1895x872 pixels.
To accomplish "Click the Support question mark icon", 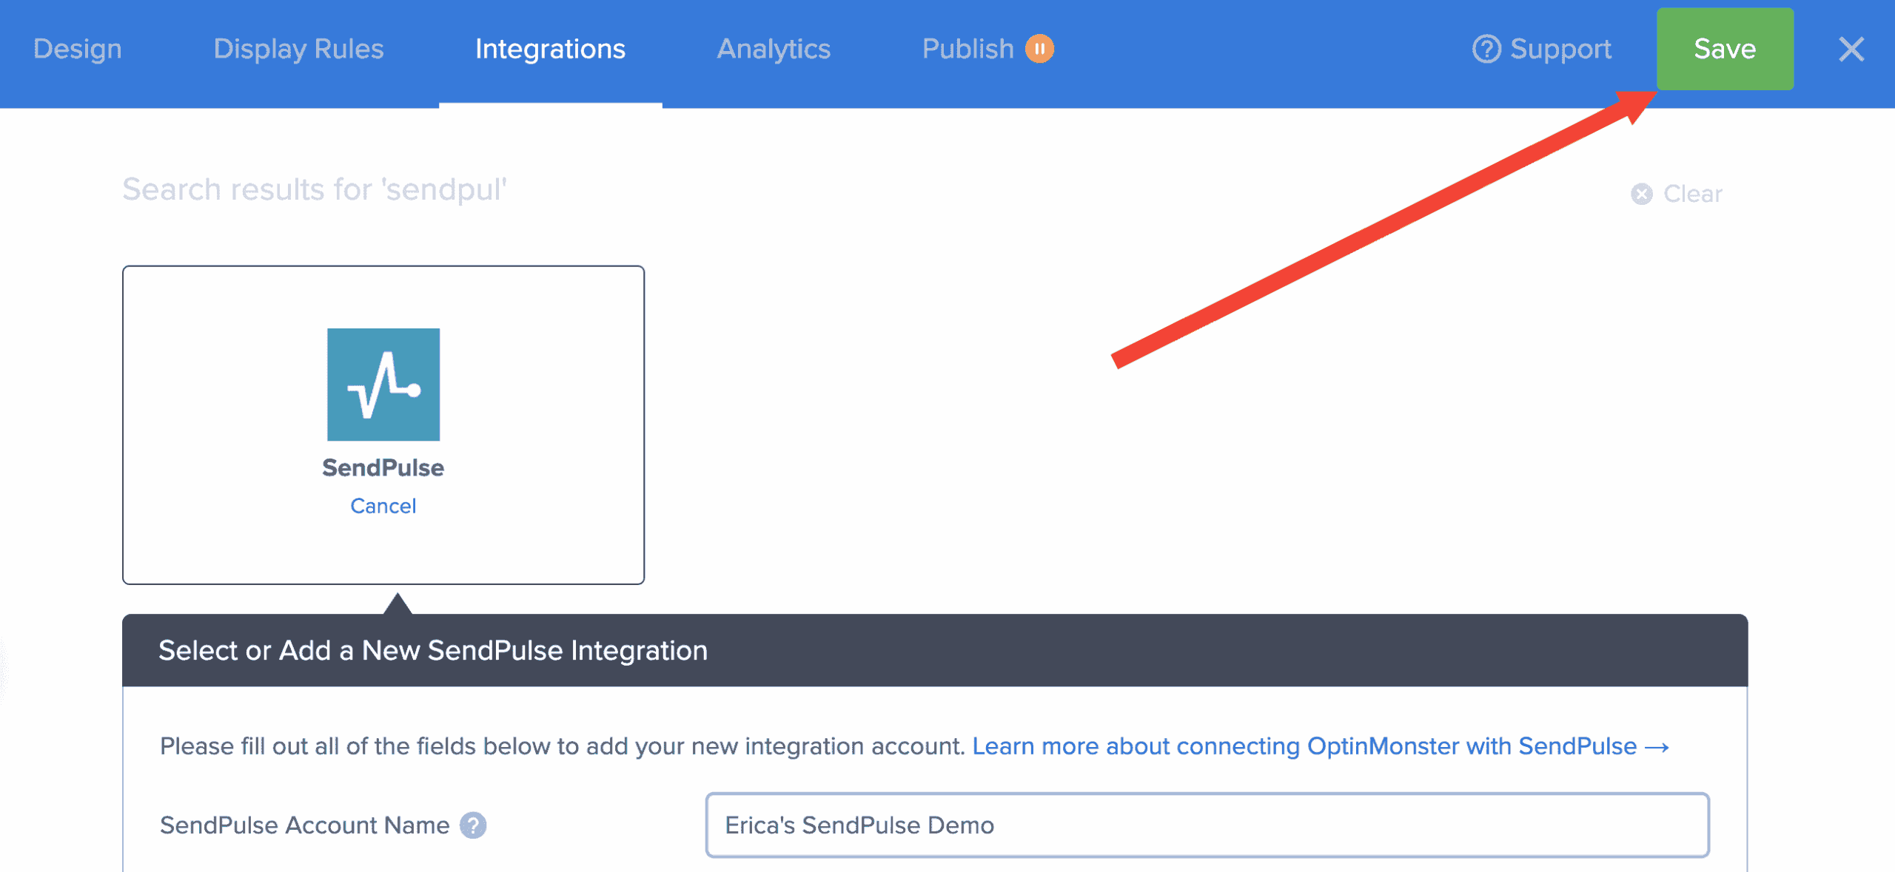I will (x=1486, y=50).
